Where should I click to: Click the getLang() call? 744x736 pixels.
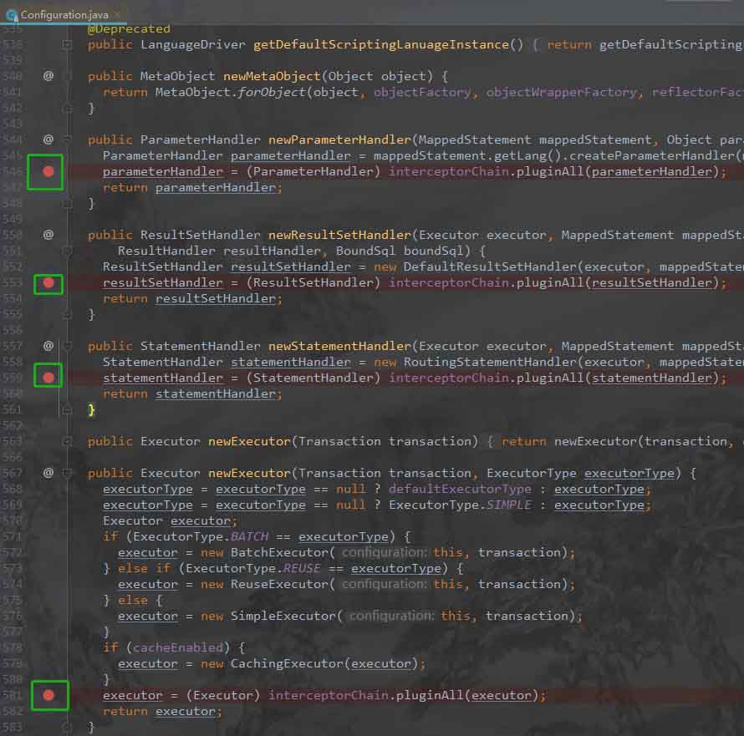click(x=527, y=155)
